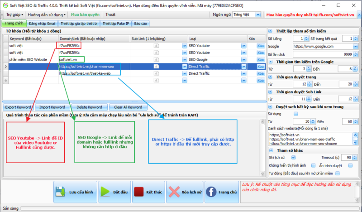Click the Số luồng stepper
The width and height of the screenshot is (362, 212).
[306, 39]
